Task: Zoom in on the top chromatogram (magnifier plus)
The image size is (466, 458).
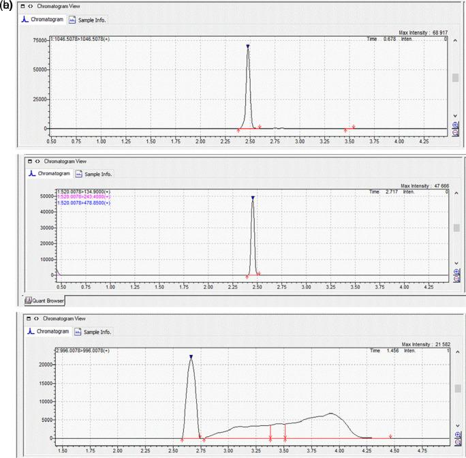Action: click(455, 125)
